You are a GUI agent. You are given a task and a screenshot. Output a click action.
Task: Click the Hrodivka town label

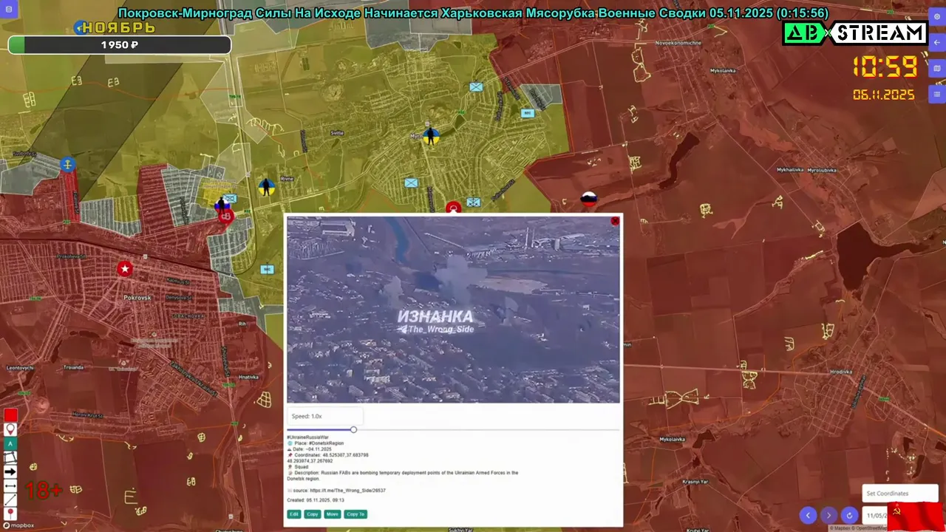click(x=841, y=372)
